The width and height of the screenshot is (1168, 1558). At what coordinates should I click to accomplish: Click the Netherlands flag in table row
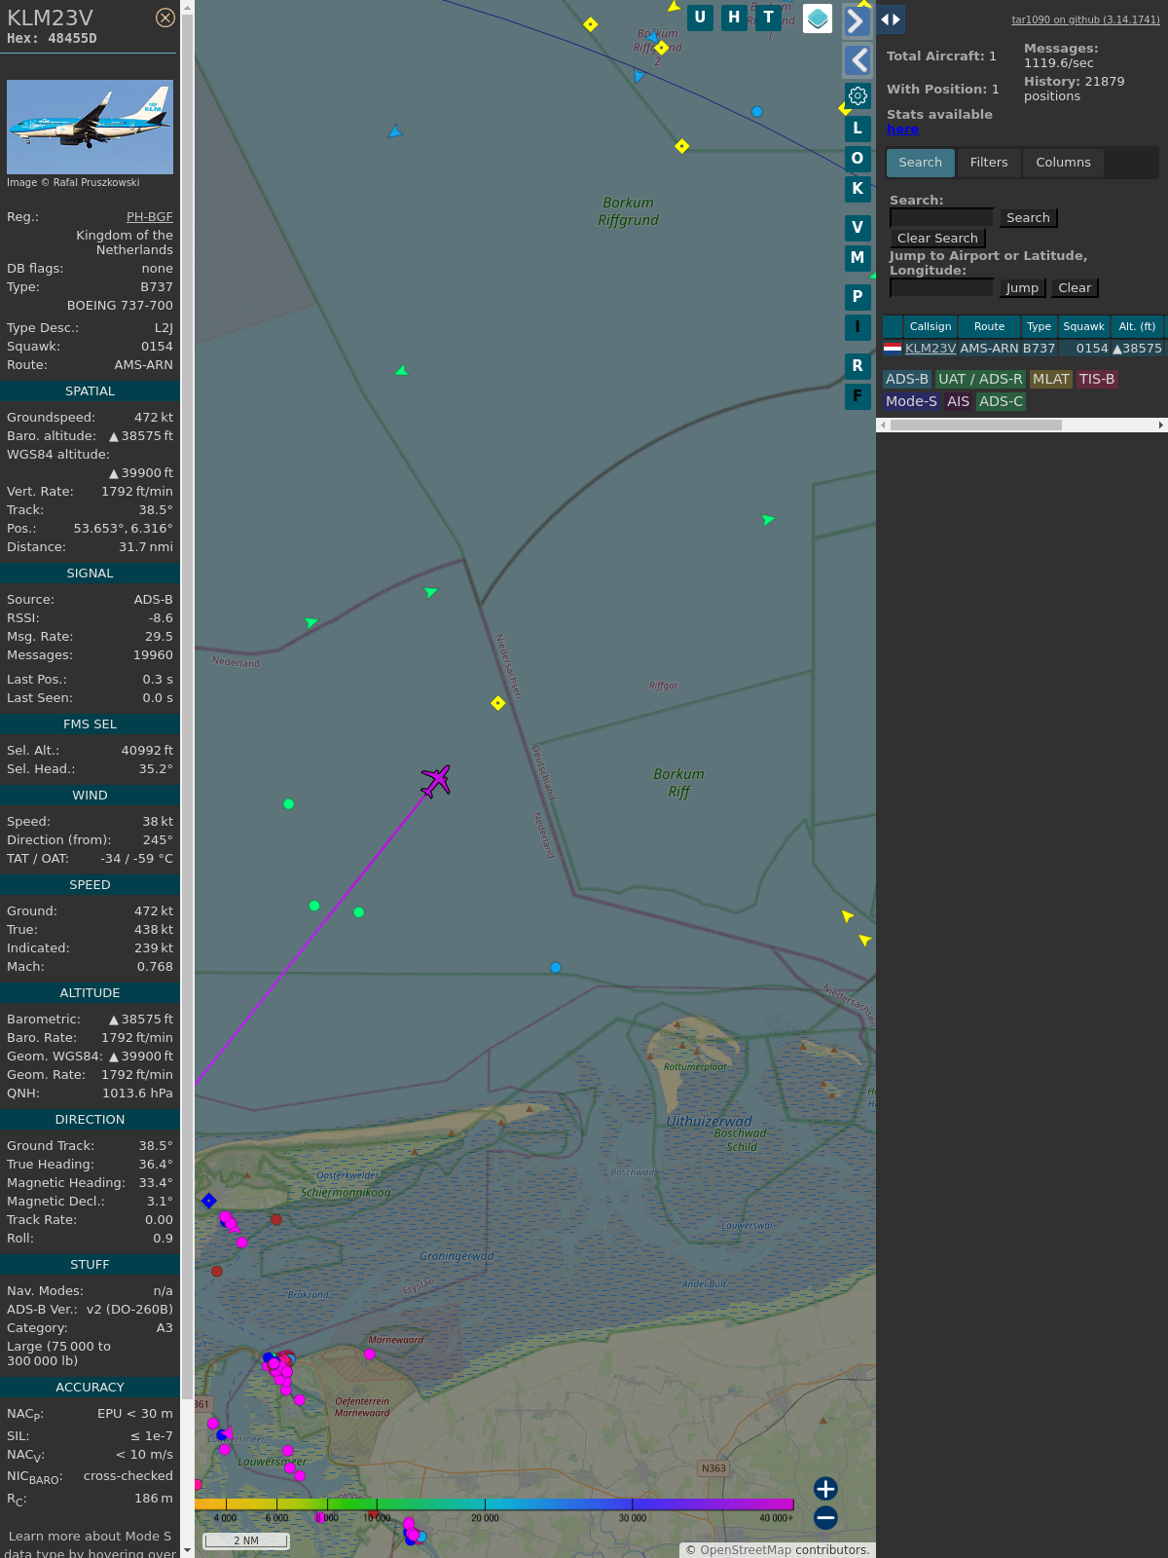pyautogui.click(x=893, y=348)
